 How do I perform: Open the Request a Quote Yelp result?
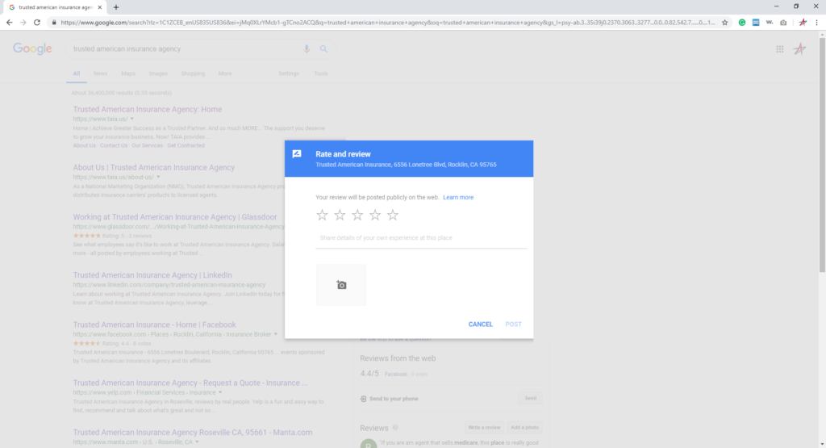click(190, 383)
